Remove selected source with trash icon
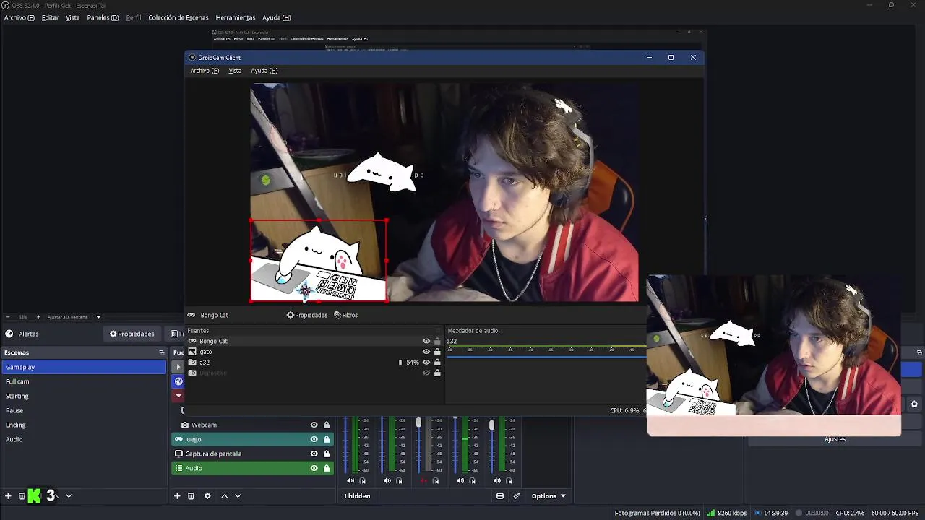Screen dimensions: 925x520 click(191, 496)
